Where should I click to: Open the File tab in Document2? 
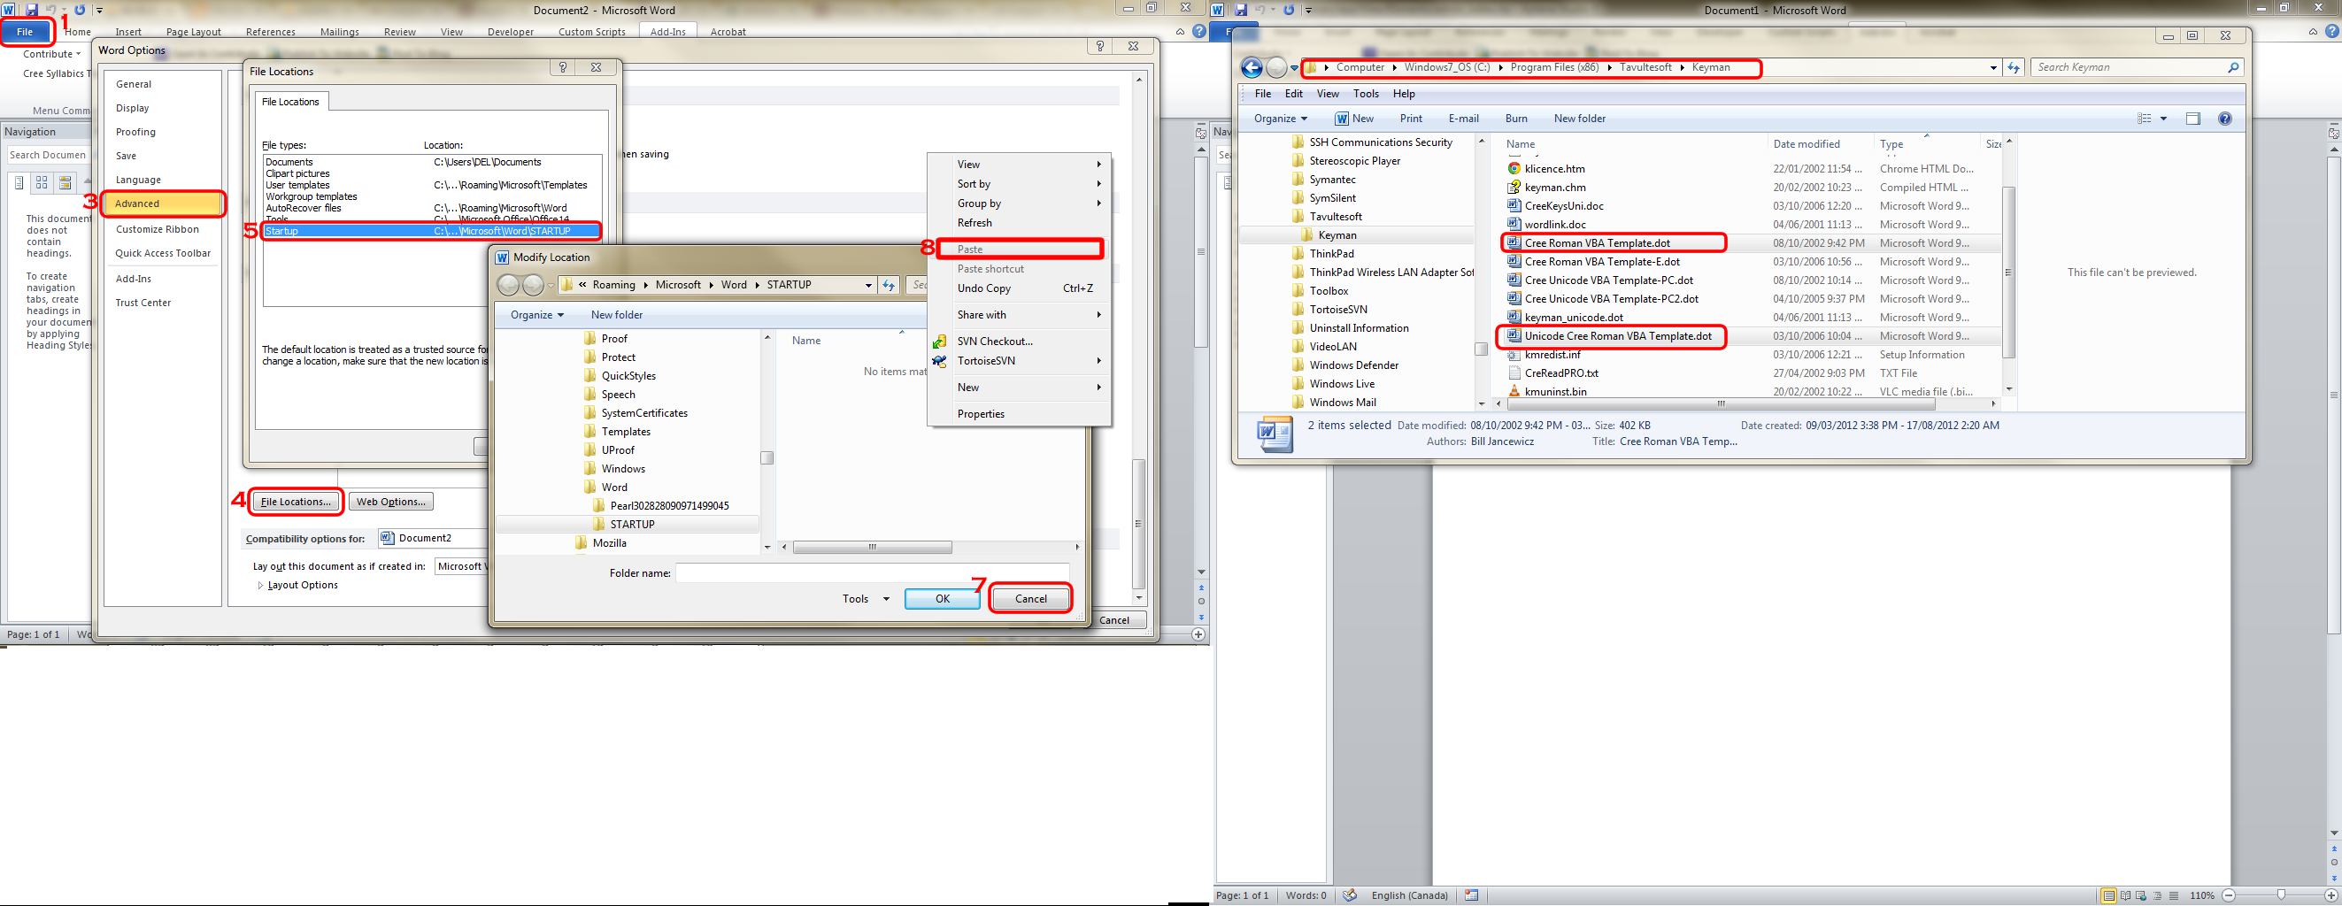25,32
